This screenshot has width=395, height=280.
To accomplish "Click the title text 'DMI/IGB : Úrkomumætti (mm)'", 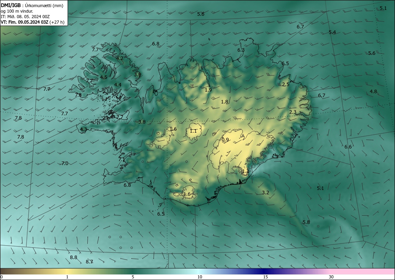I will [x=32, y=6].
